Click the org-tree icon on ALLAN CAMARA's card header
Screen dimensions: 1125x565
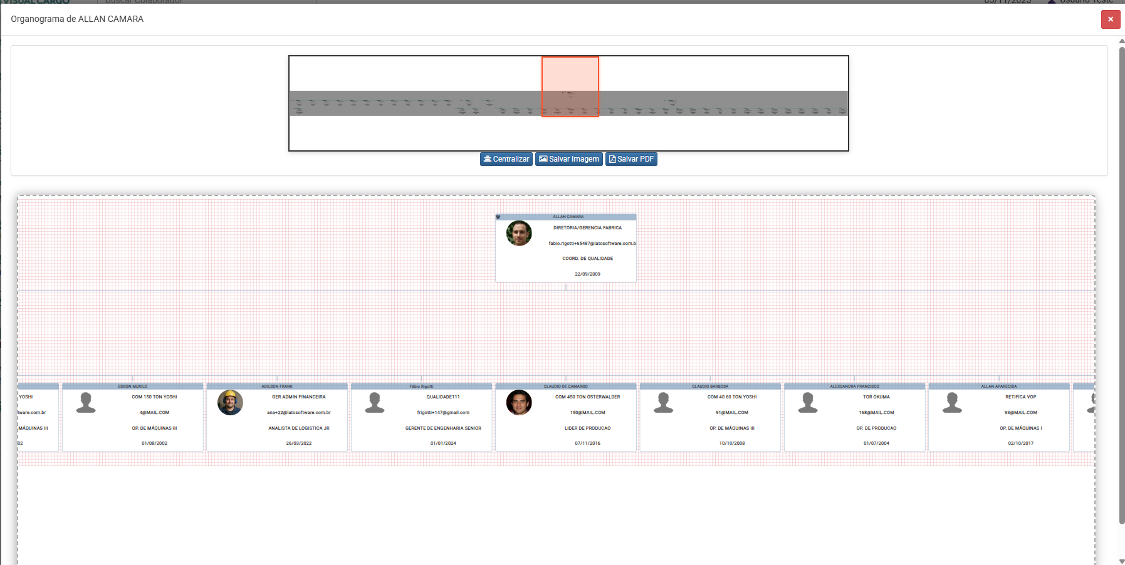(x=499, y=217)
